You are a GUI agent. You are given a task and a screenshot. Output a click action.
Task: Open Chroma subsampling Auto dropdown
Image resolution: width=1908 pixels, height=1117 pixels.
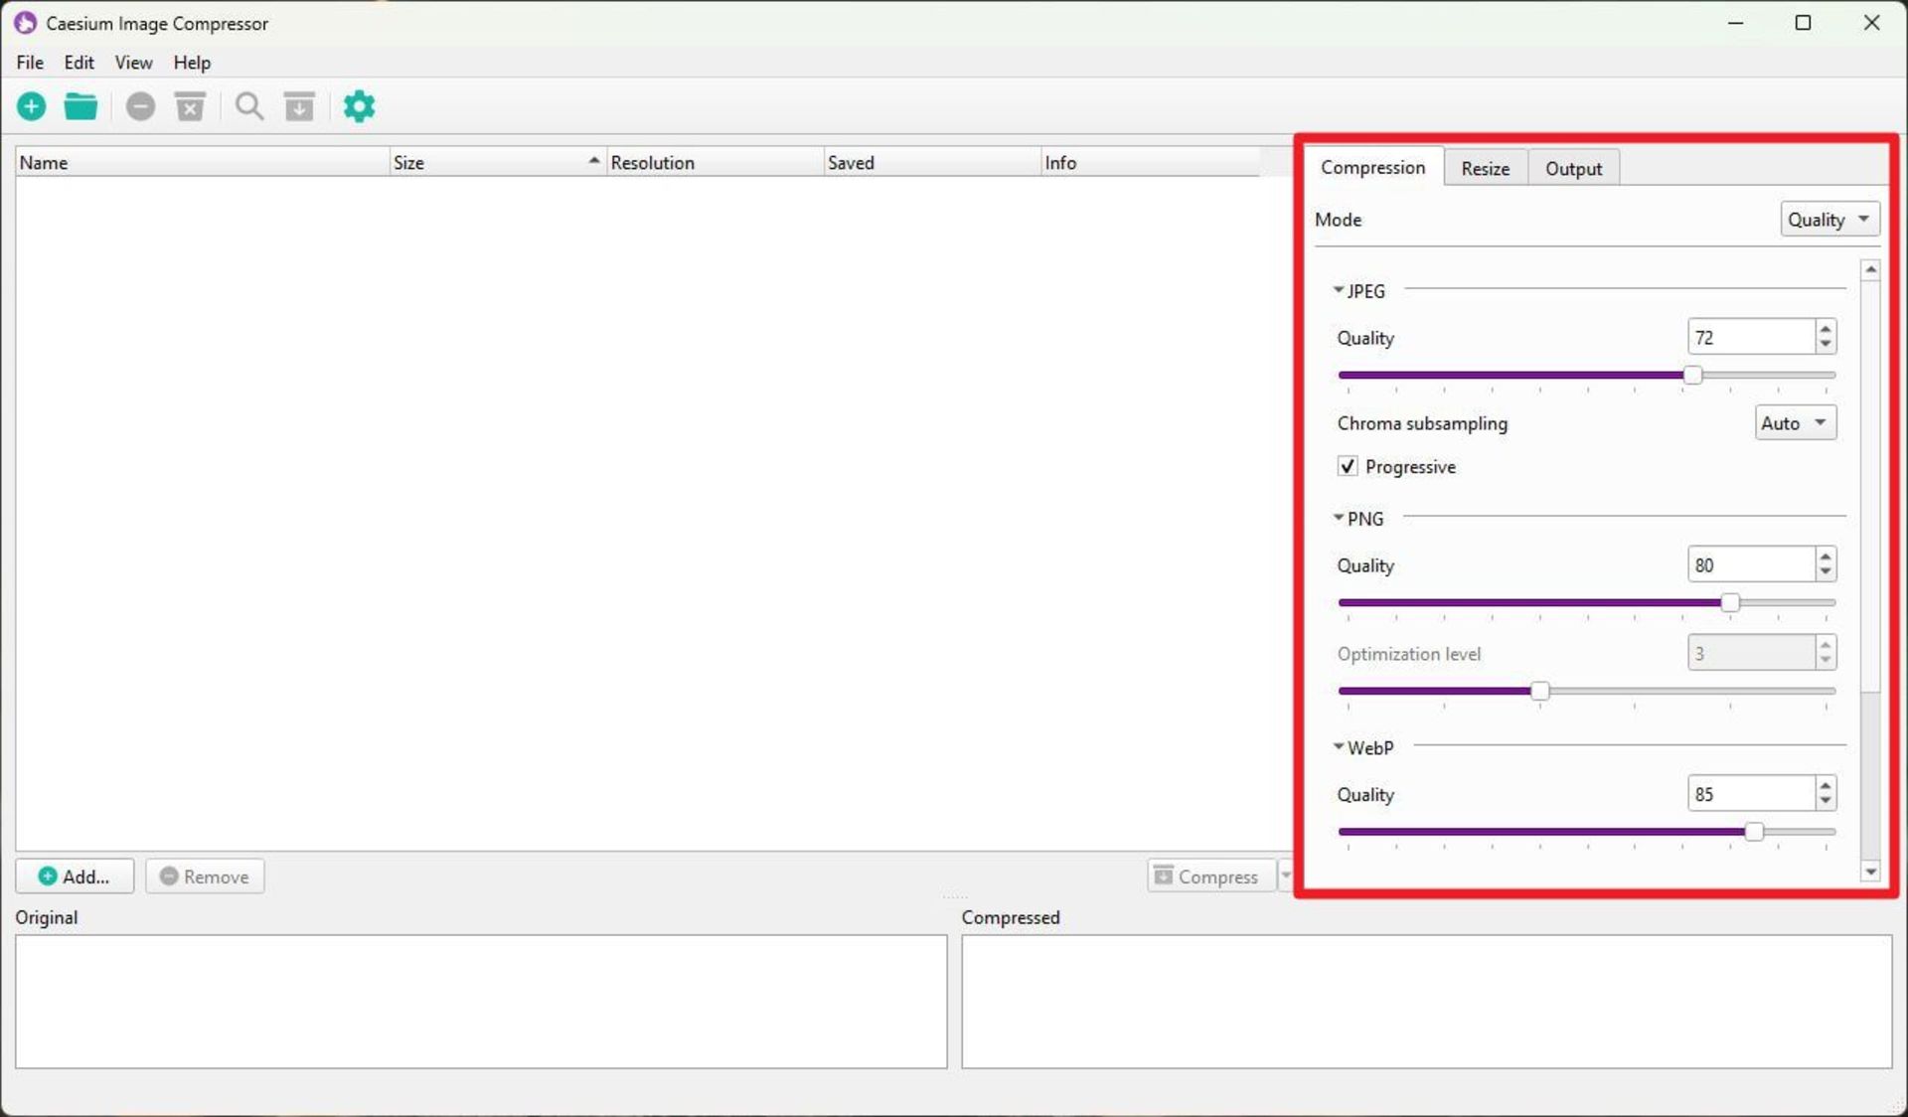point(1795,423)
